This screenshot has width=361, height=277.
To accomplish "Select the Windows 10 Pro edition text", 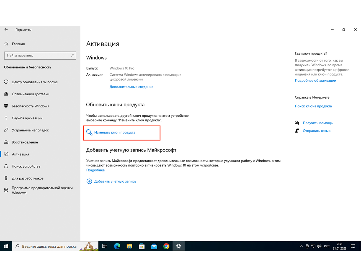I will [x=122, y=68].
